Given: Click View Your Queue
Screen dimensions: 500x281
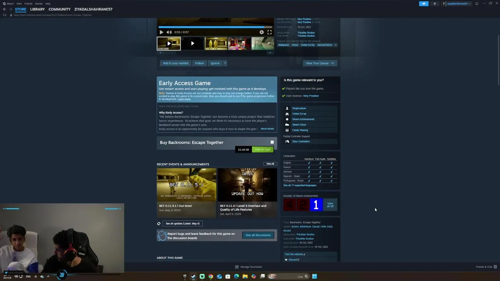Looking at the screenshot, I should click(320, 63).
